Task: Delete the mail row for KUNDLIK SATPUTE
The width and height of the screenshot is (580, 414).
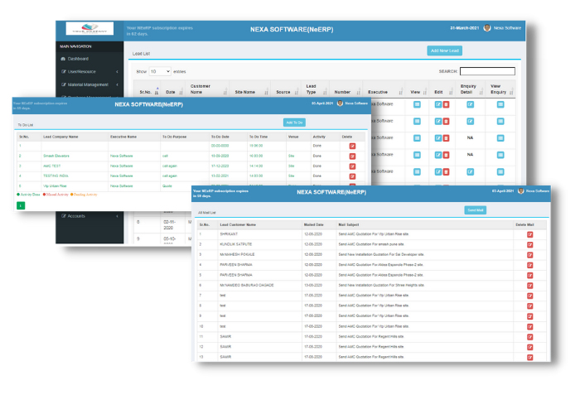Action: (x=530, y=245)
